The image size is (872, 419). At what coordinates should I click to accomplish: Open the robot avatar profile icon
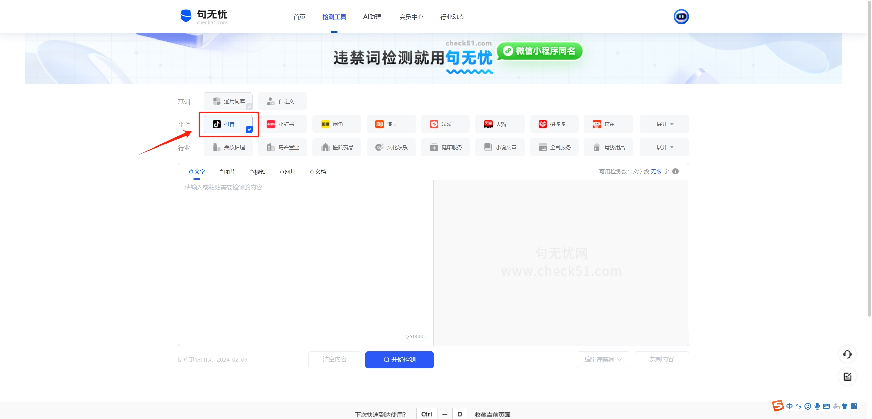tap(681, 16)
